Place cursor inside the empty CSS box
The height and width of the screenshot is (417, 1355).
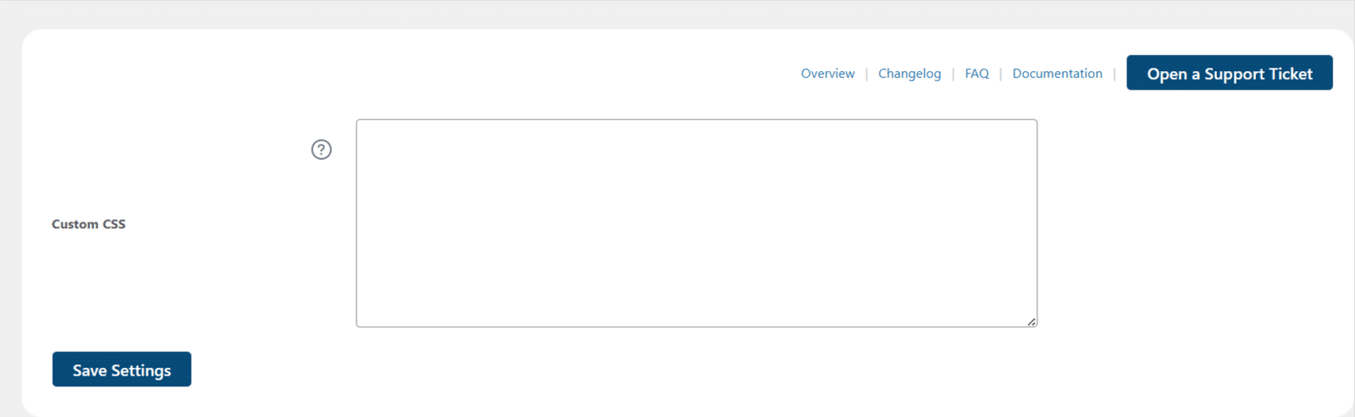pyautogui.click(x=696, y=223)
